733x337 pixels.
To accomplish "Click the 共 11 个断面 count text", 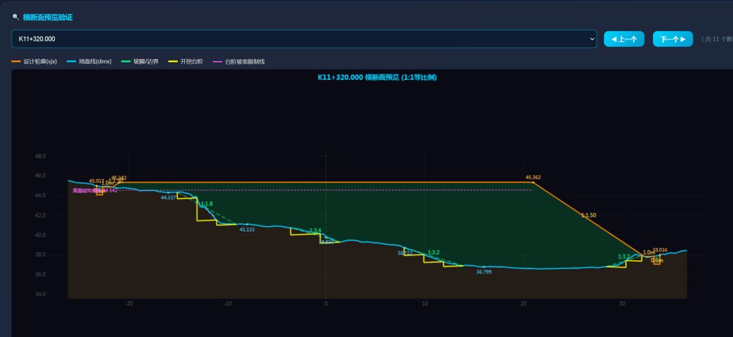I will click(717, 39).
